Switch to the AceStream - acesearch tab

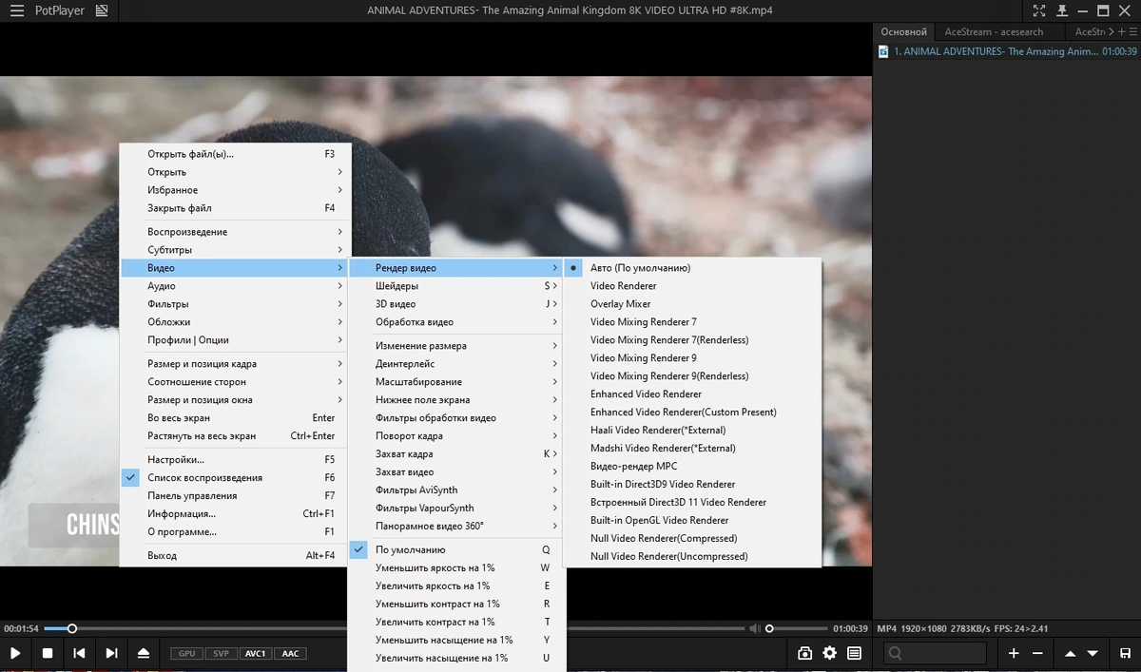pos(994,31)
